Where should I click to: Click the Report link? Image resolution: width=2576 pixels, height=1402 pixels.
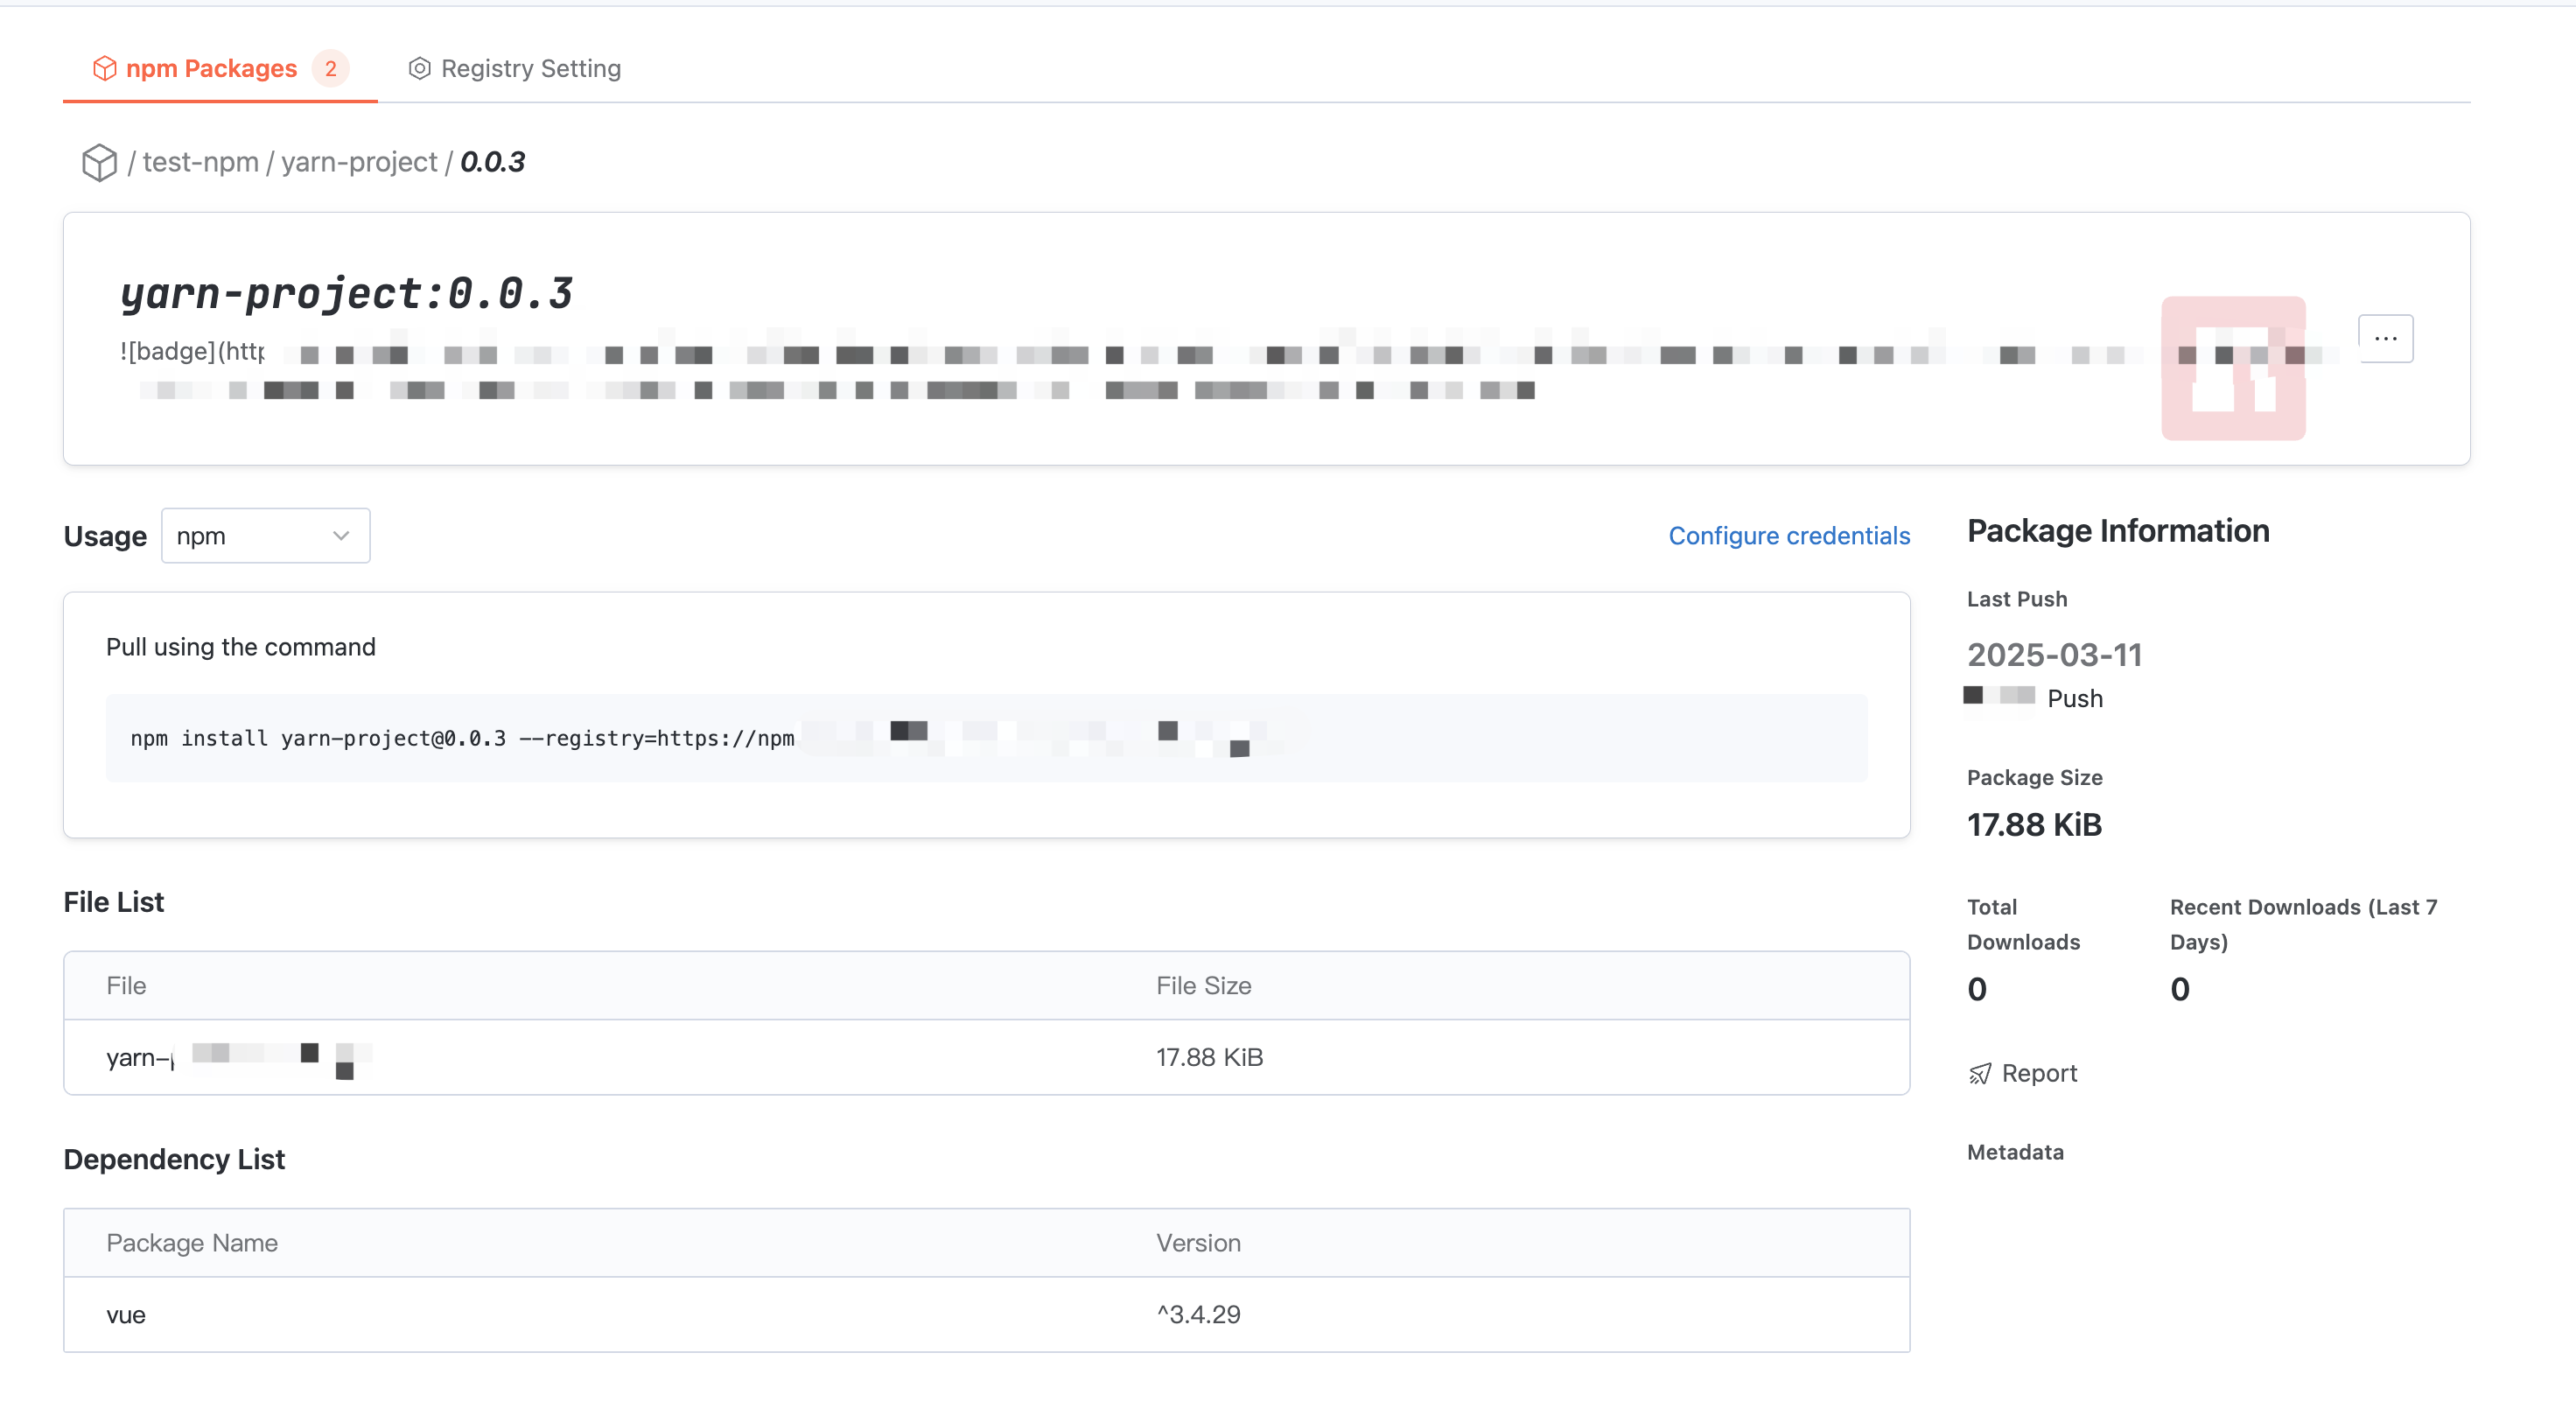click(2038, 1073)
